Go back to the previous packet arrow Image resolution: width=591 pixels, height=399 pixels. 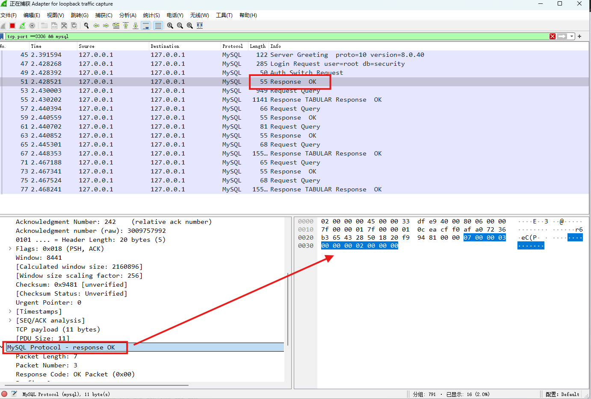[x=96, y=26]
